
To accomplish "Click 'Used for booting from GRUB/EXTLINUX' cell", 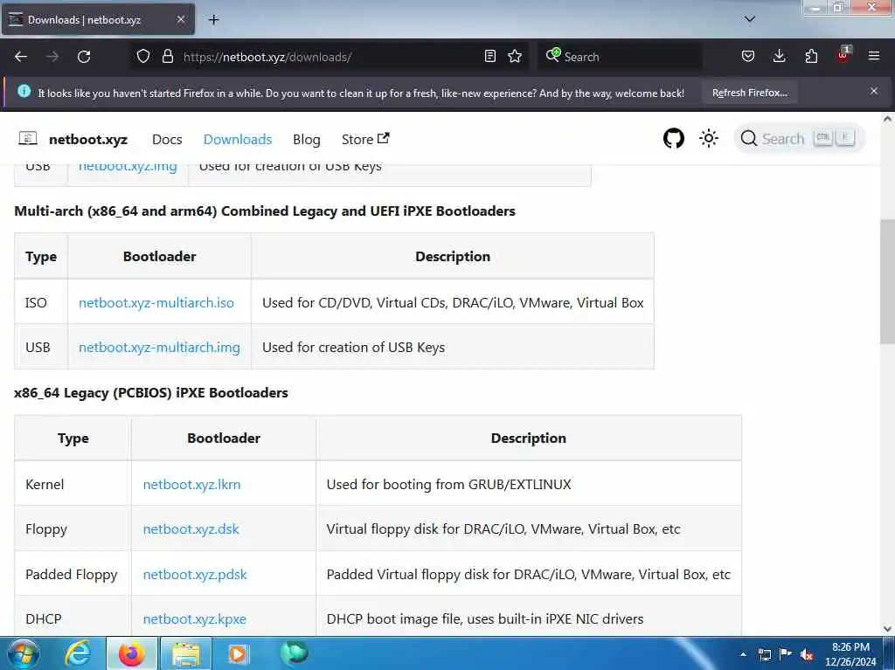I will tap(528, 484).
